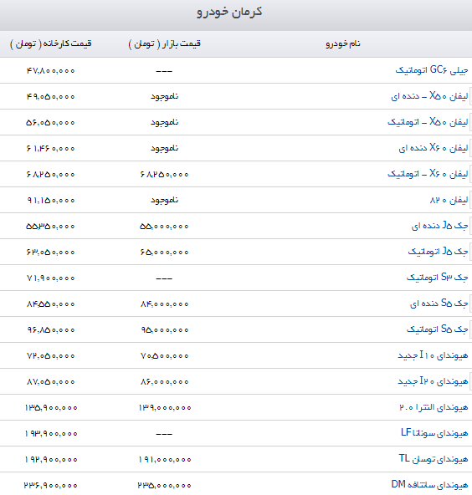This screenshot has height=495, width=472.
Task: Select market price 84,000,000
Action: (x=164, y=304)
